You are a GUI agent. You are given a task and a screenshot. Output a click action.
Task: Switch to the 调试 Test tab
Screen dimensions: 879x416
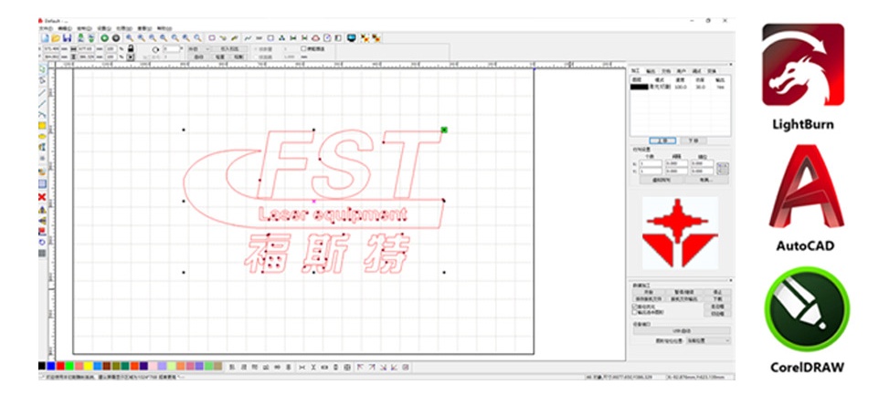point(697,71)
